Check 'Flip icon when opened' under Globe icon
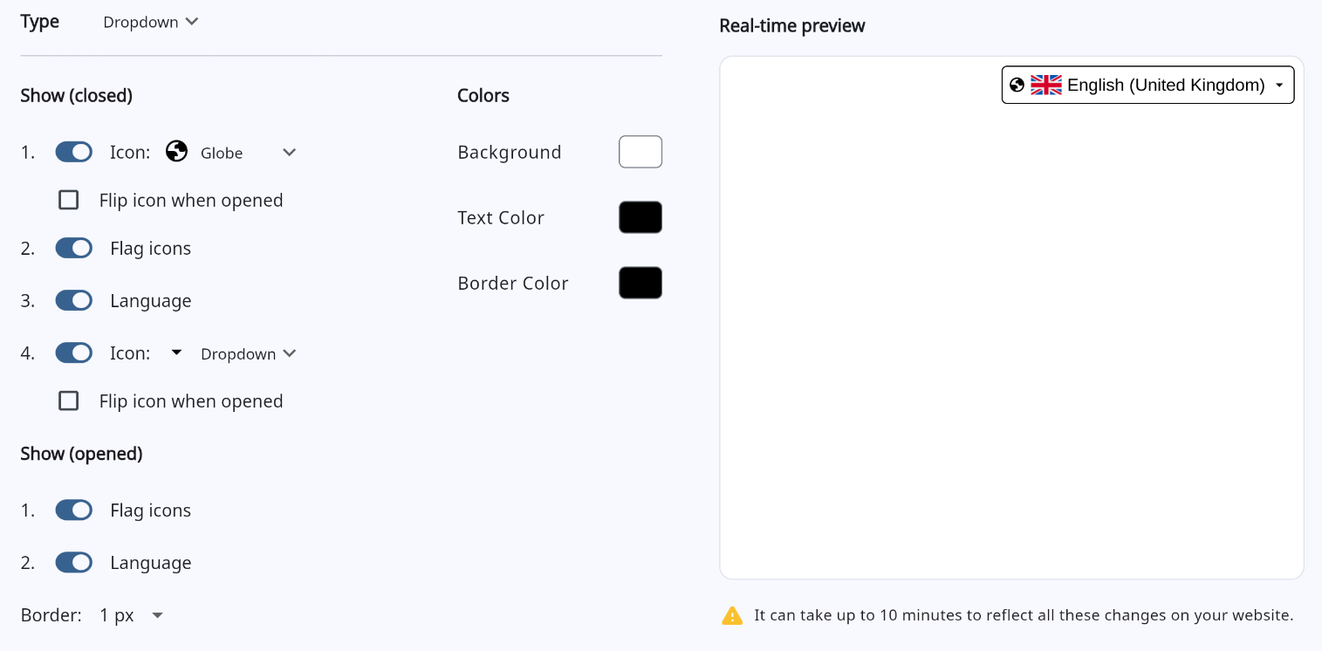 [68, 200]
